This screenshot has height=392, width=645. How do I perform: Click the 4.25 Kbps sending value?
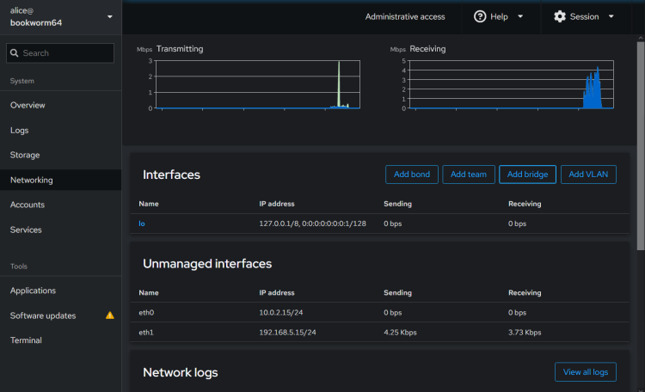[x=400, y=333]
